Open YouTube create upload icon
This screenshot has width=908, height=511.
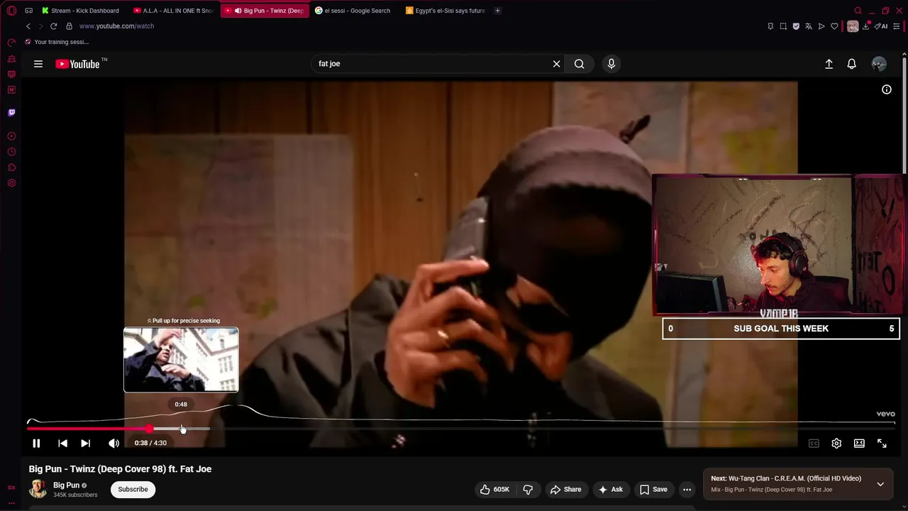coord(829,64)
